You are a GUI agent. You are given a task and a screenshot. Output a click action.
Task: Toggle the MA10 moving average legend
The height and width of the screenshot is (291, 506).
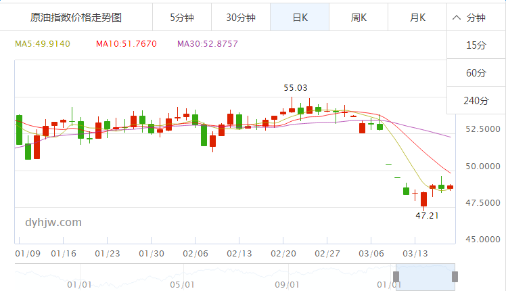[x=126, y=44]
